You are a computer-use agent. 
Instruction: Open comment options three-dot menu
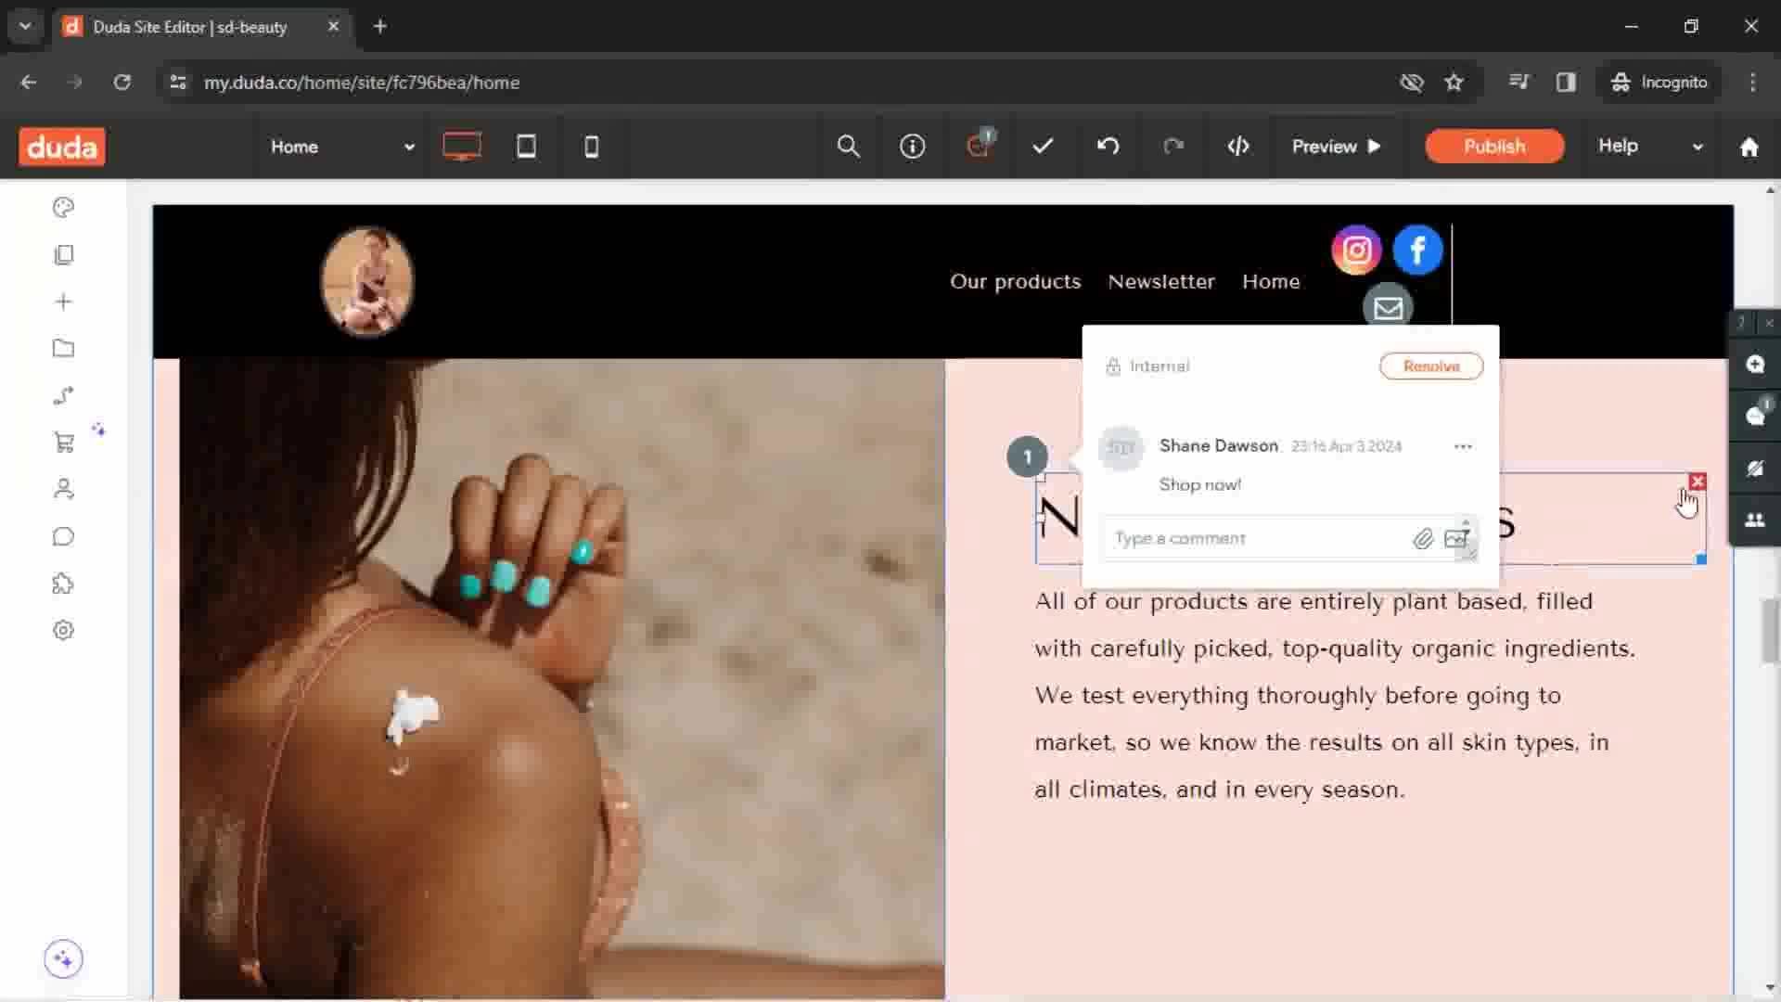(x=1463, y=446)
